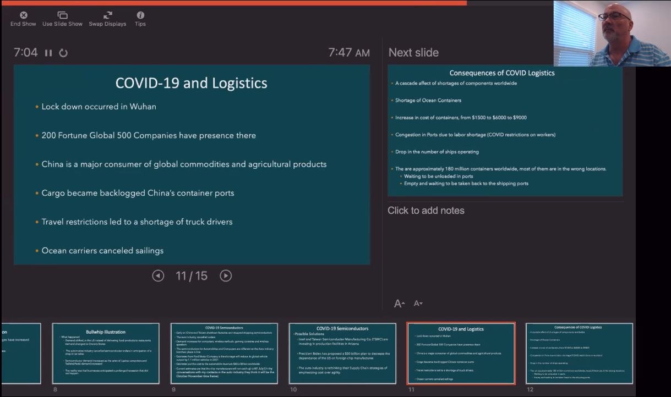Viewport: 671px width, 397px height.
Task: Click bullet 'Drop in the number of ships operating'
Action: tap(437, 152)
